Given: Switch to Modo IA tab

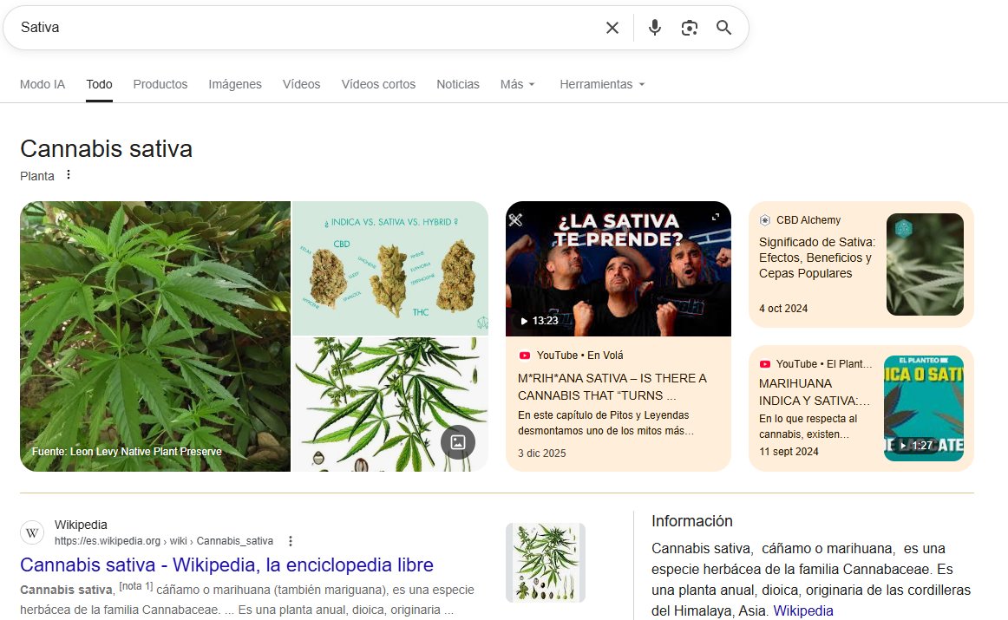Looking at the screenshot, I should coord(43,84).
